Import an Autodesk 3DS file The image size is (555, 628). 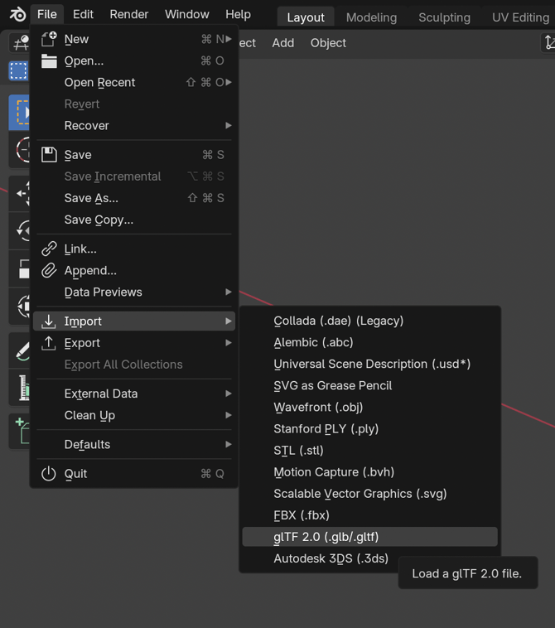click(370, 558)
